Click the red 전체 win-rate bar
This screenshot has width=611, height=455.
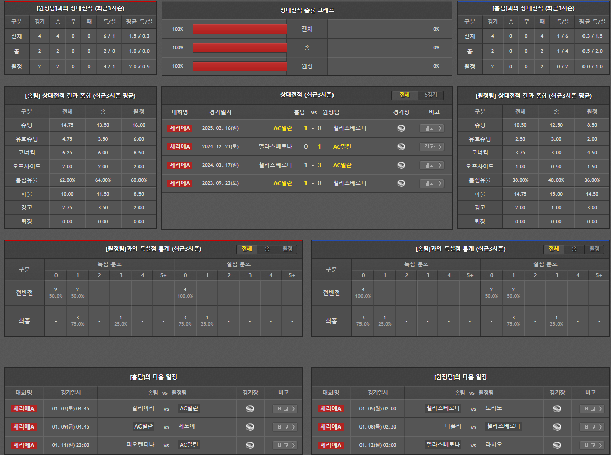point(240,29)
